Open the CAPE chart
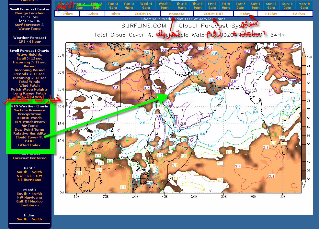Screen dimensions: 319x229 click(29, 141)
